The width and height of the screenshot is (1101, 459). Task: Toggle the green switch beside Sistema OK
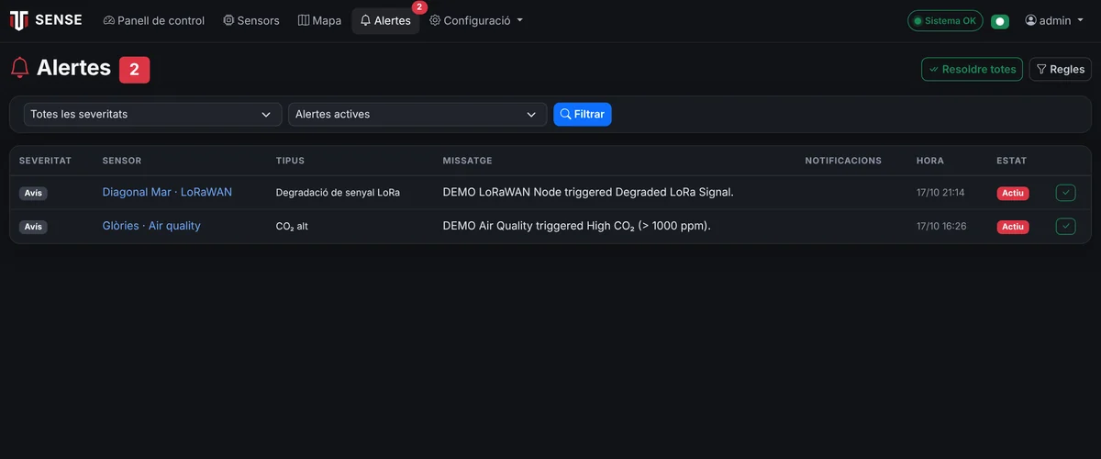pos(1000,21)
